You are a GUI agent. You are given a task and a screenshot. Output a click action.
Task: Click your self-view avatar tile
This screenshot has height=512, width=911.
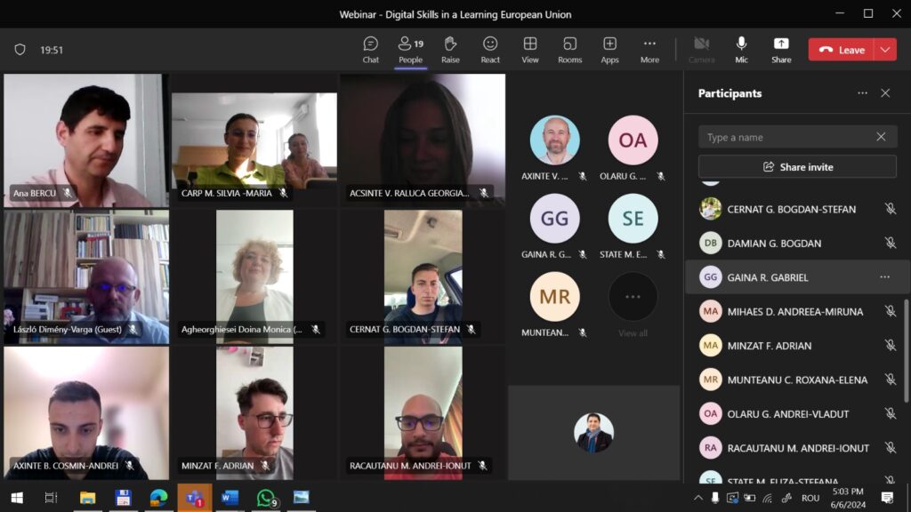(x=593, y=433)
